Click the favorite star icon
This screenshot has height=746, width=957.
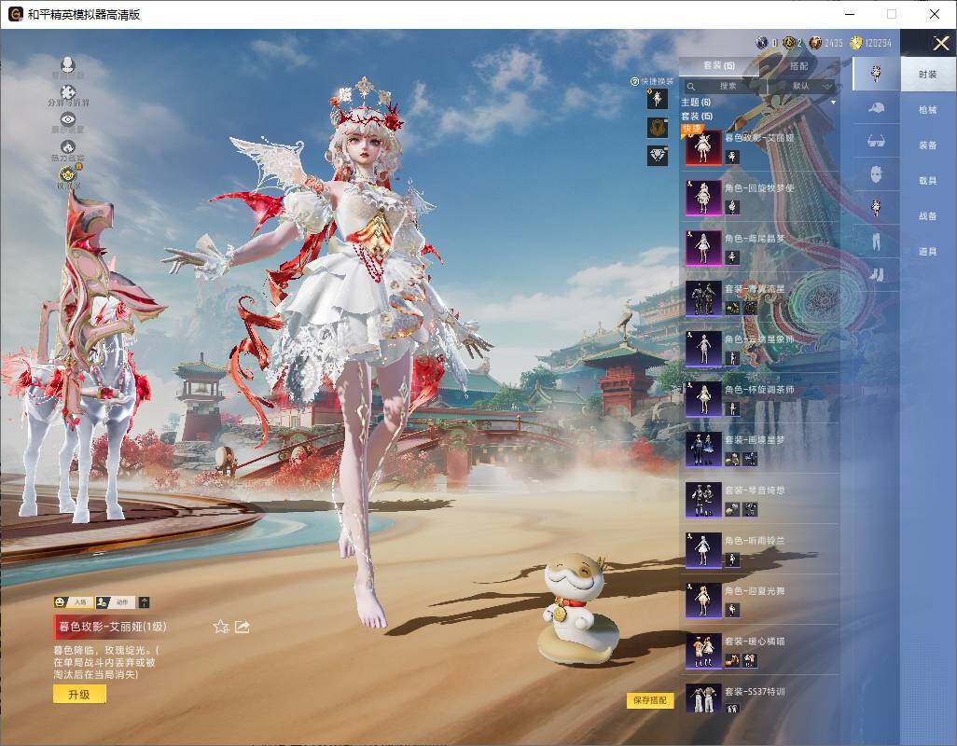tap(221, 627)
